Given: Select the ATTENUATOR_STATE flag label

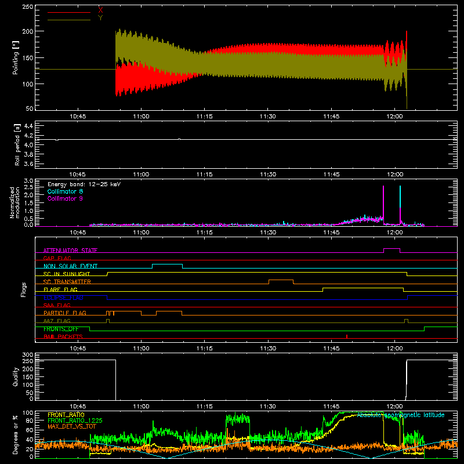Looking at the screenshot, I should (70, 251).
